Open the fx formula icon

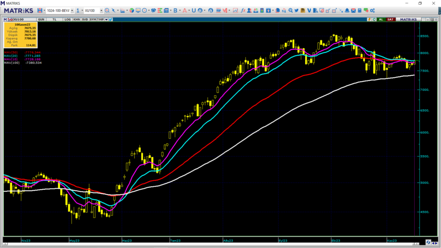pos(243,10)
